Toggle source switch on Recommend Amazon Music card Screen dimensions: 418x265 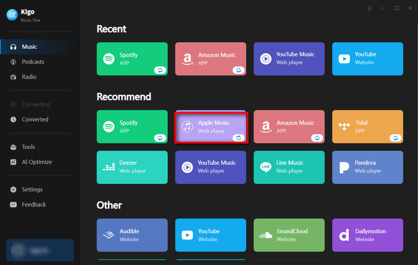click(317, 138)
